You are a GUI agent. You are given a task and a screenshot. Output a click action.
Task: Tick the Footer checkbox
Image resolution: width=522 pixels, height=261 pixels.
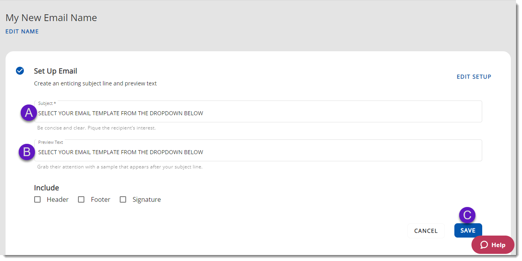[81, 199]
